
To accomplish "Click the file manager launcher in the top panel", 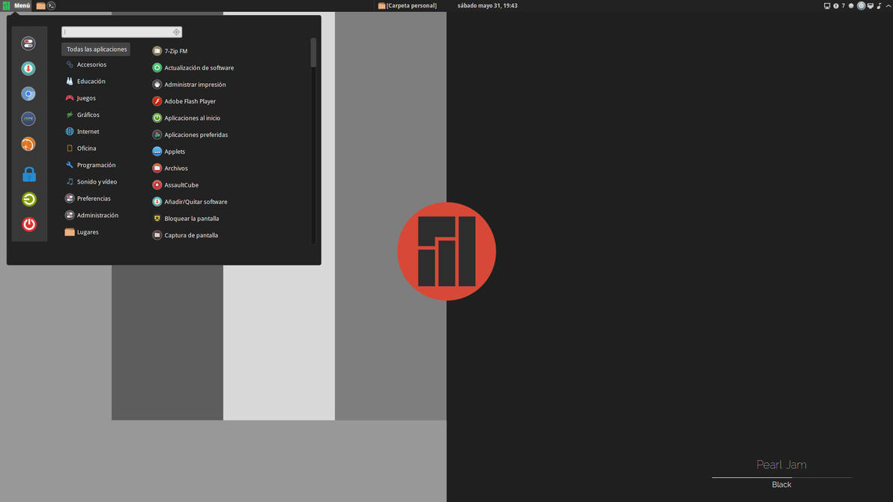I will (x=40, y=6).
